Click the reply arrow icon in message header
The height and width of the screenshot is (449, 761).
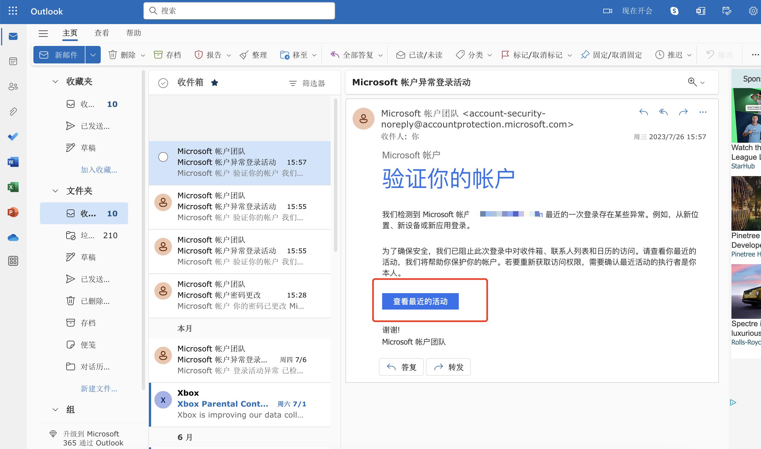tap(644, 112)
